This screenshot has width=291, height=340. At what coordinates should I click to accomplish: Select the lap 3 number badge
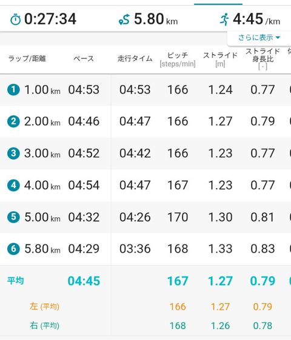click(x=13, y=153)
